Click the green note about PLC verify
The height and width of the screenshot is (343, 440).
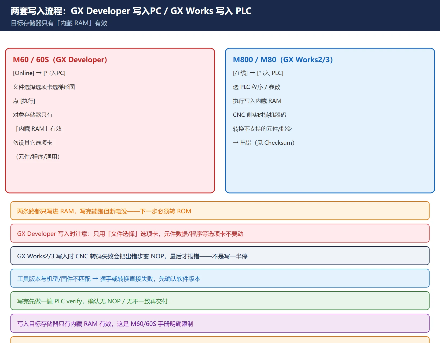tap(220, 301)
